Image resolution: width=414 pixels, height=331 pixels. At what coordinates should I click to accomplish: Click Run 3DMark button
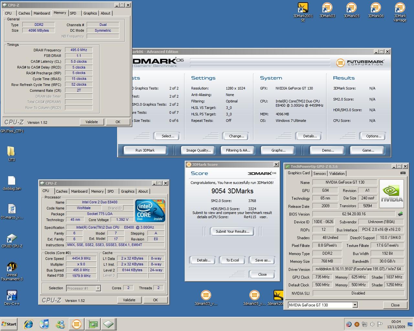click(145, 150)
